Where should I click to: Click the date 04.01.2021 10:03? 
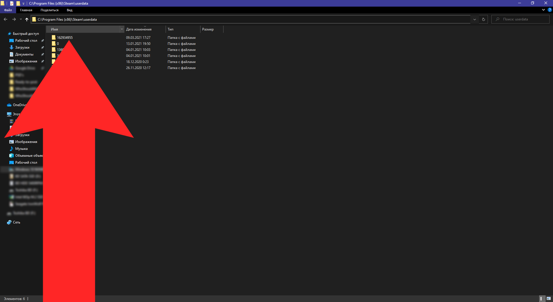pos(138,50)
